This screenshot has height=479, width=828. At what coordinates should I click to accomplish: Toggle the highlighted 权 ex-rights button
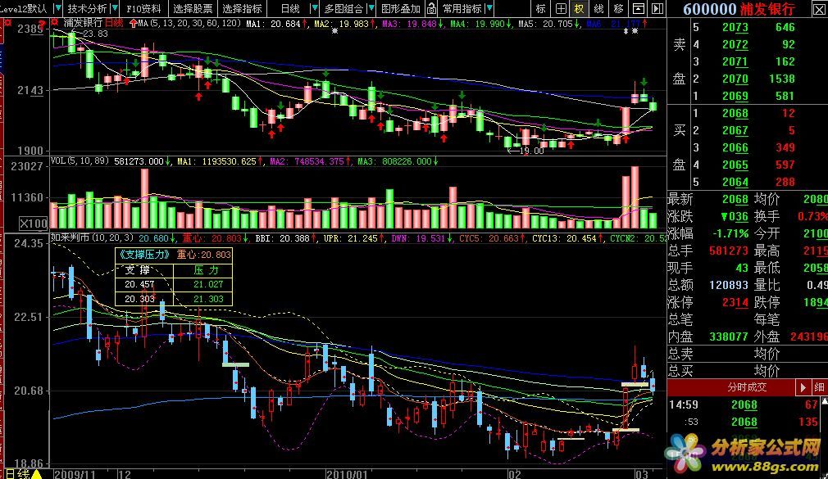580,8
